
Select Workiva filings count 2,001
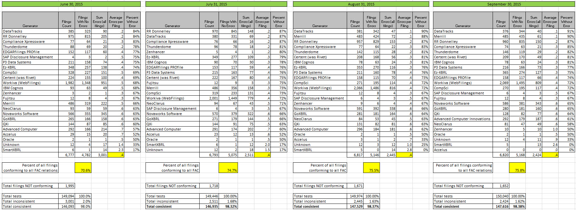click(209, 98)
